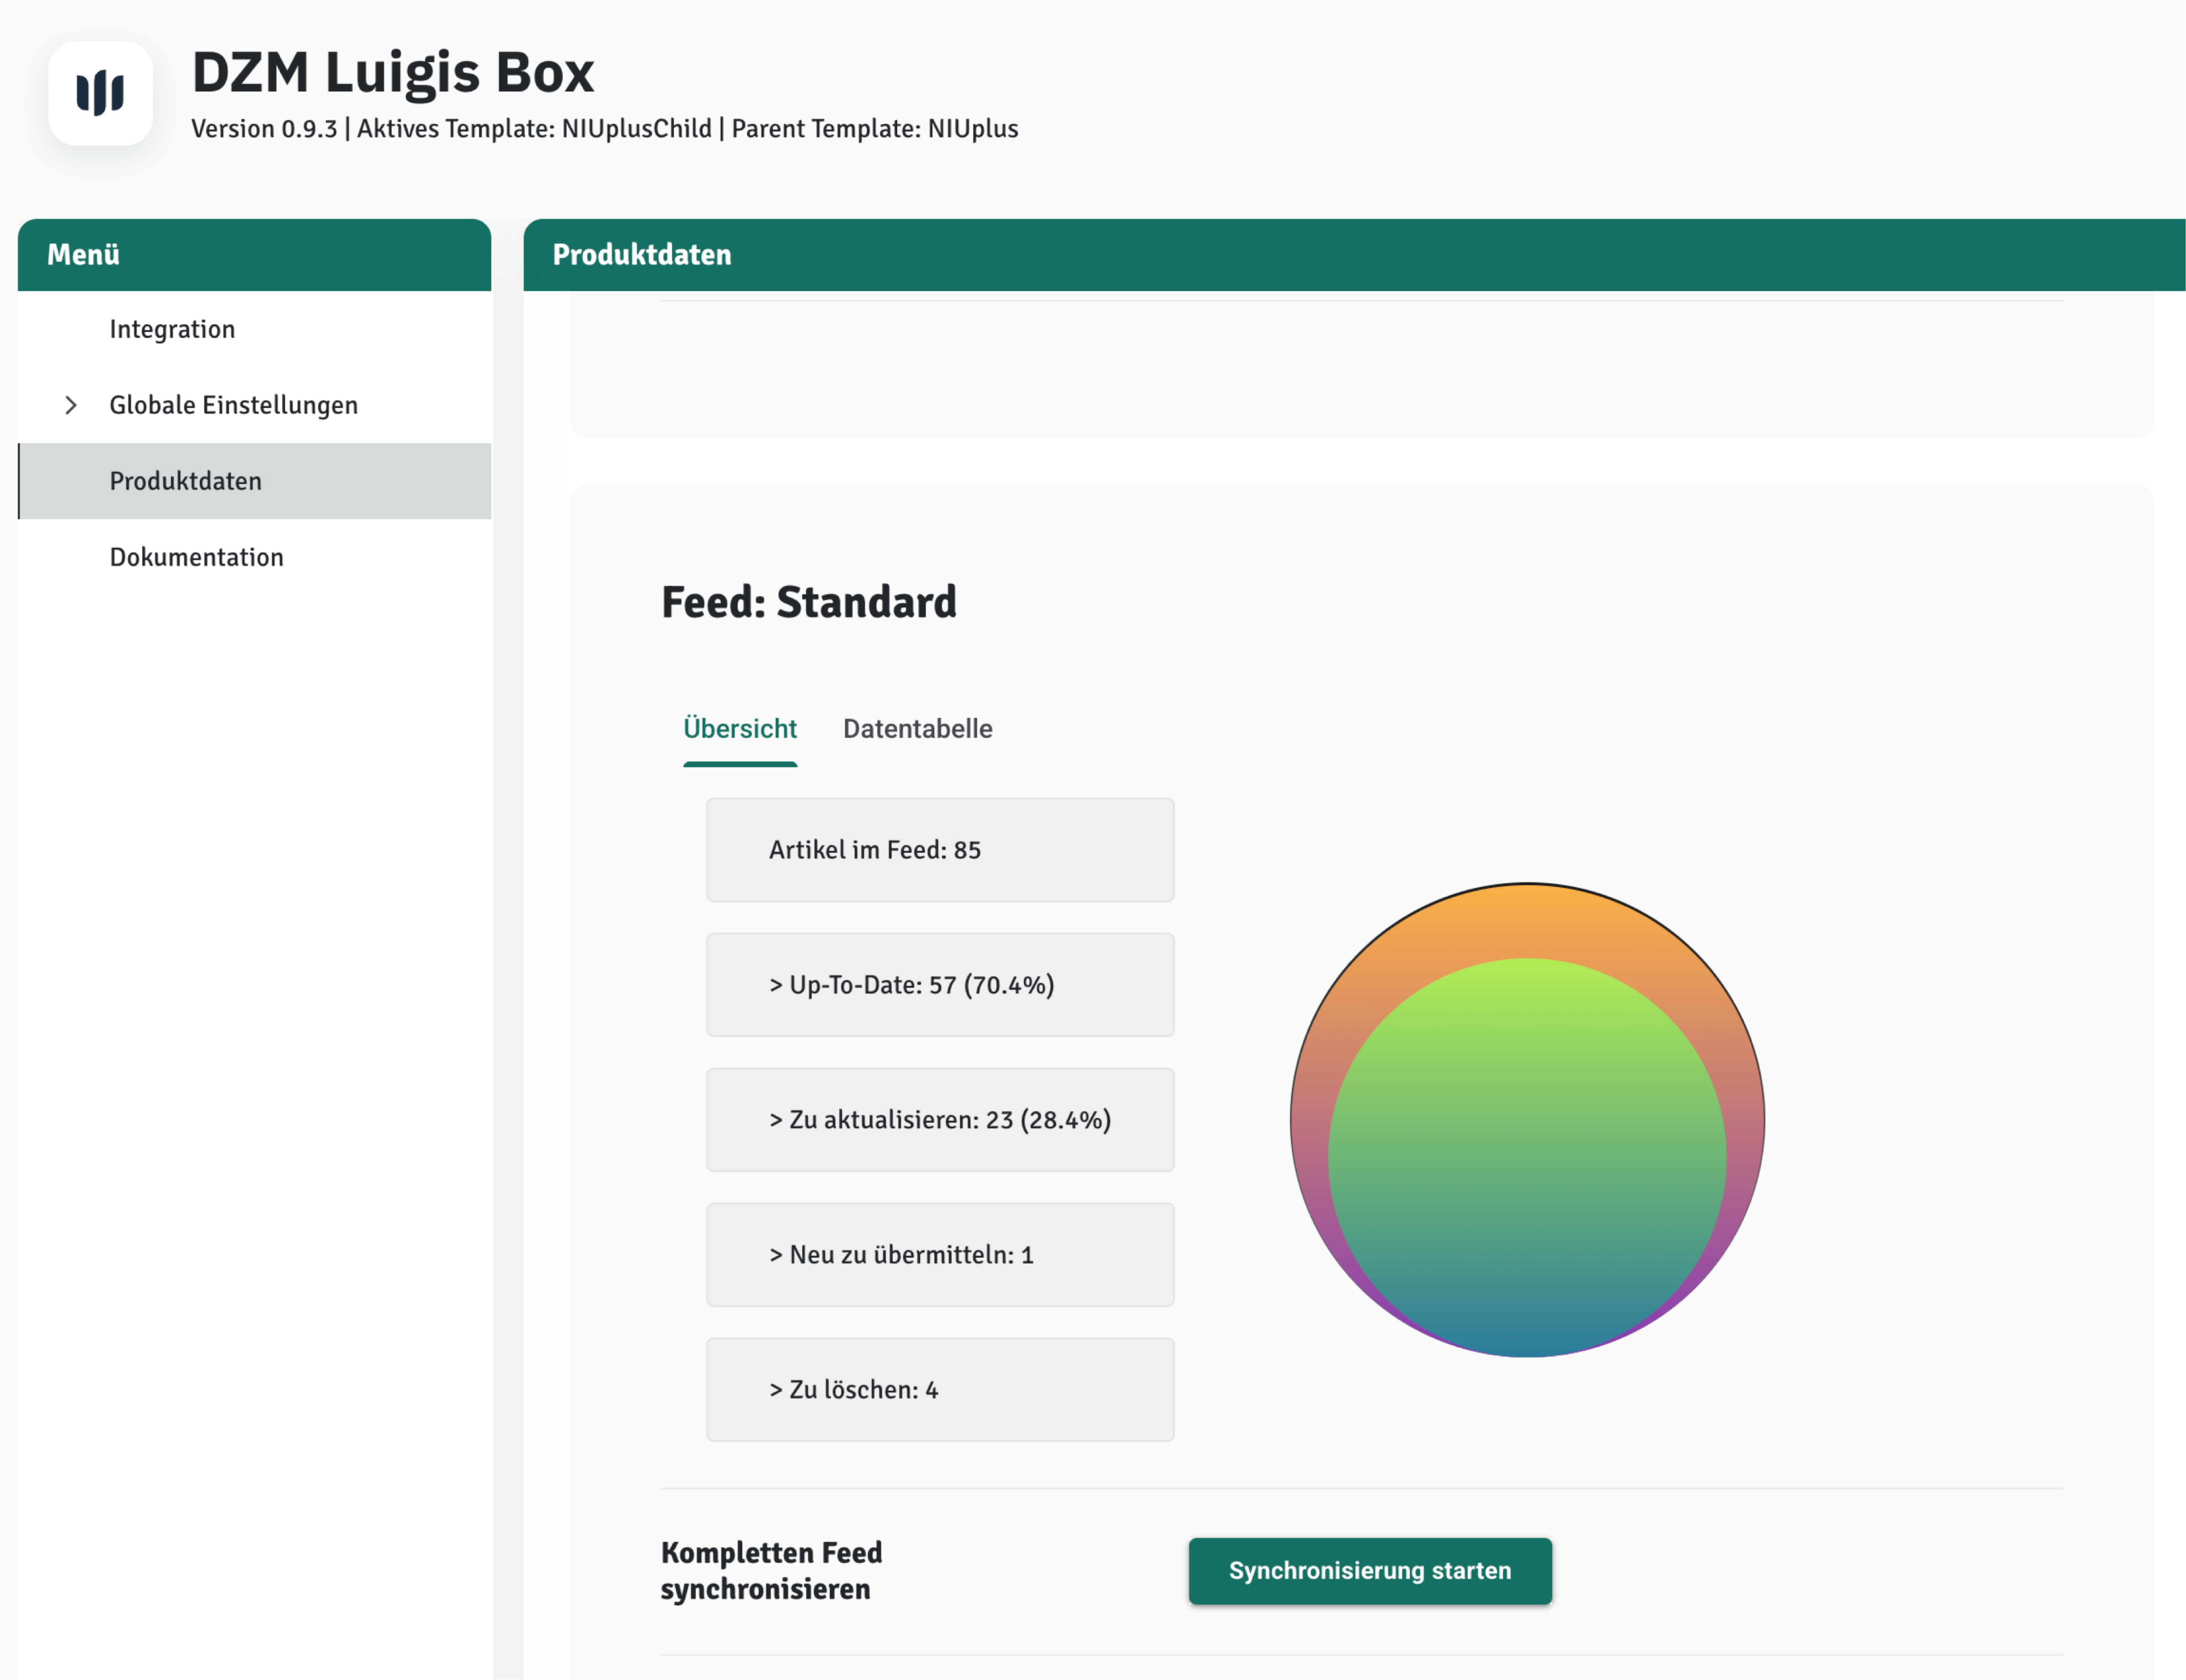
Task: Click the DZM Luigis Box logo icon
Action: (x=100, y=93)
